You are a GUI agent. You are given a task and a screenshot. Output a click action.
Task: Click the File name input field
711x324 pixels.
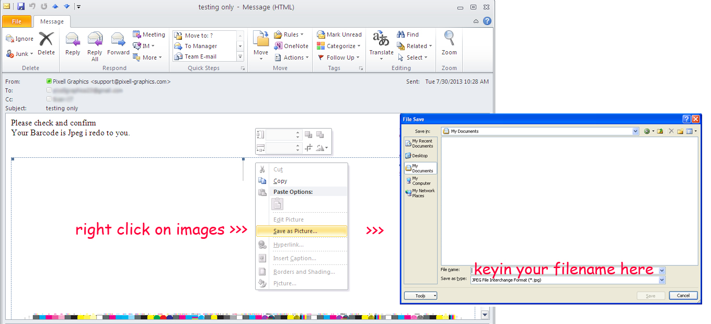point(564,270)
